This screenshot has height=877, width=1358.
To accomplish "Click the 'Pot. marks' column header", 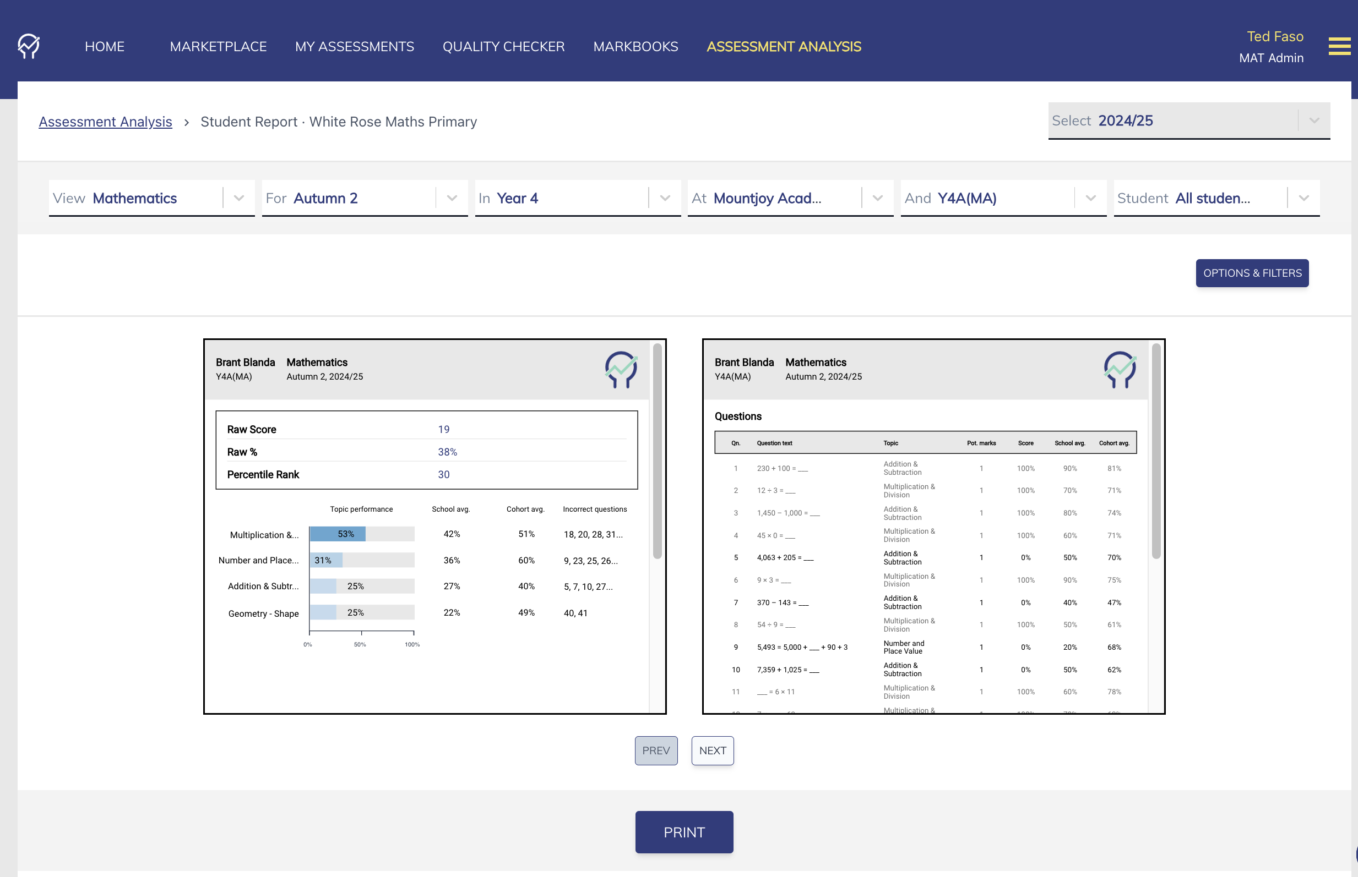I will 981,443.
